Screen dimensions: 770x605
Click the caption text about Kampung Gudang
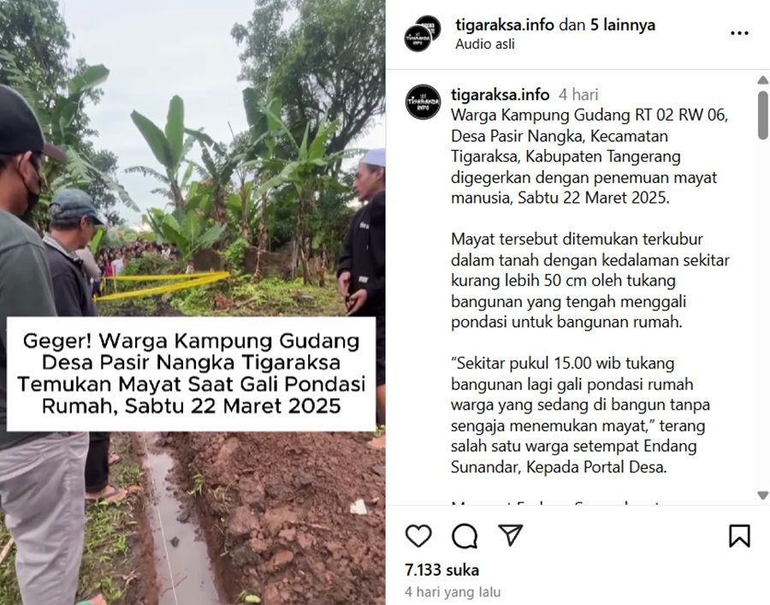coord(589,156)
